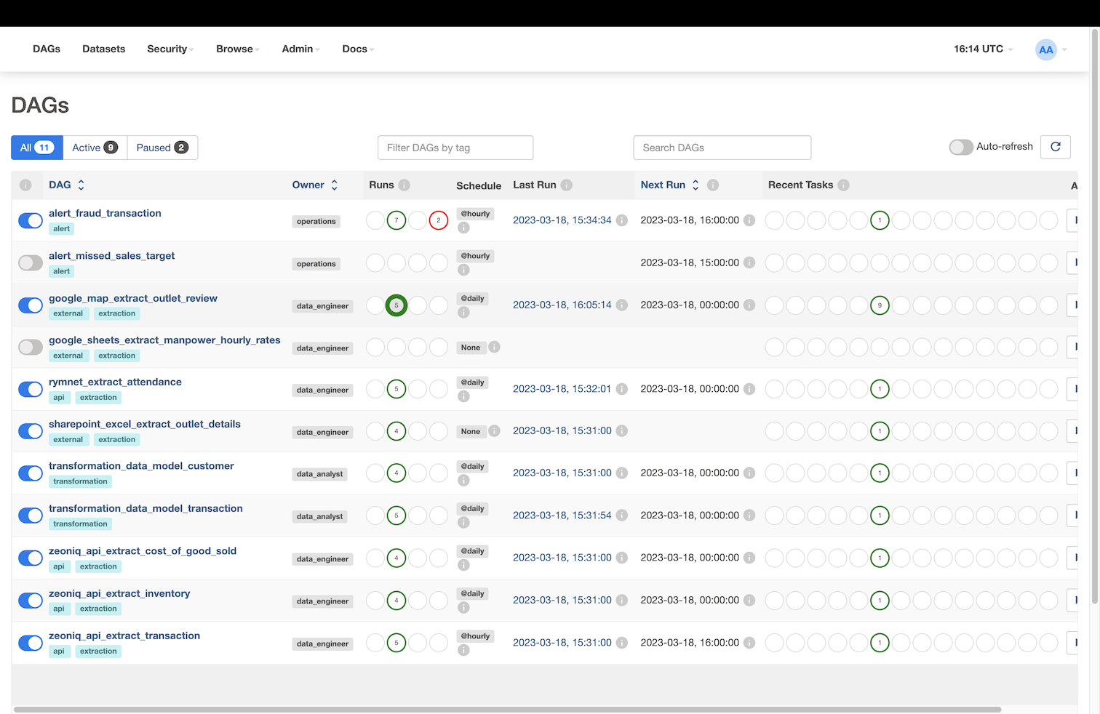Viewport: 1100px width, 714px height.
Task: Open the Docs dropdown menu
Action: (358, 49)
